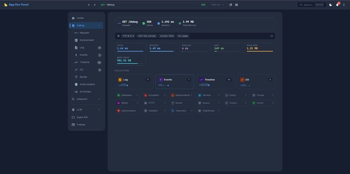Click the Log badge showing 17 in sidebar
Screen dimensions: 350x174
coord(99,48)
